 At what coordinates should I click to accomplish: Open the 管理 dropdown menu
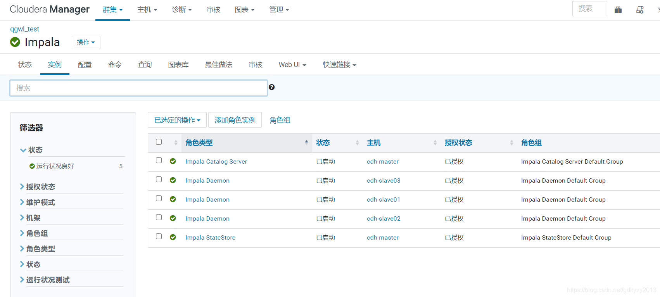279,10
